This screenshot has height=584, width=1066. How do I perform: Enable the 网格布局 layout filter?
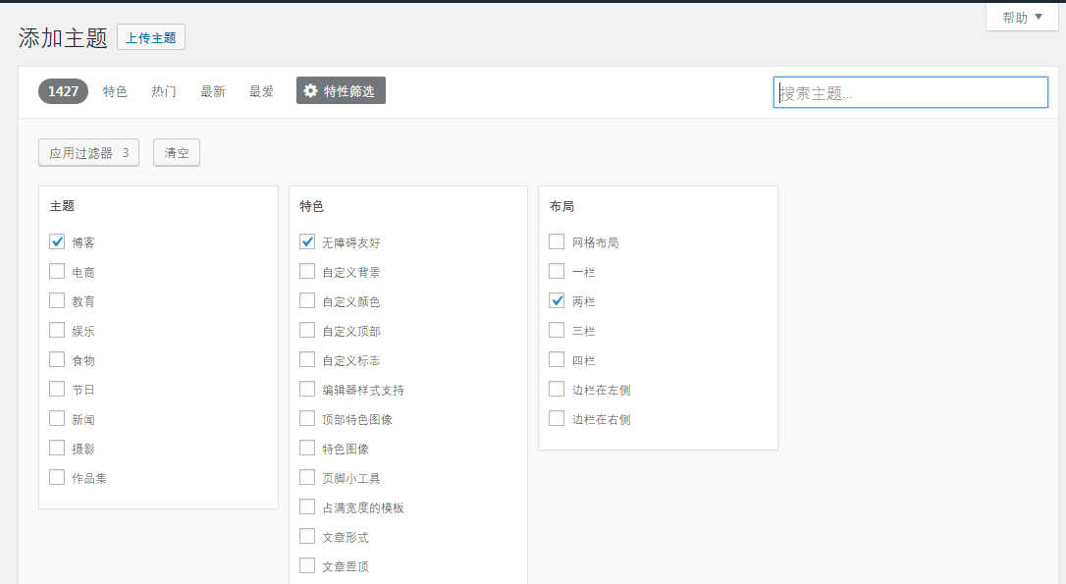click(x=557, y=241)
